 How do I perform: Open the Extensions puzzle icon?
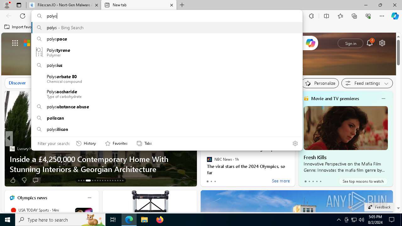tap(311, 16)
